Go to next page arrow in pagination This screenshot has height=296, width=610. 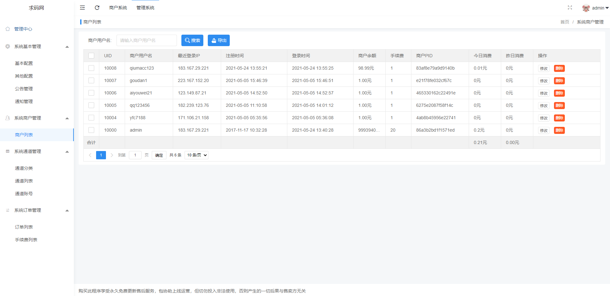click(112, 155)
